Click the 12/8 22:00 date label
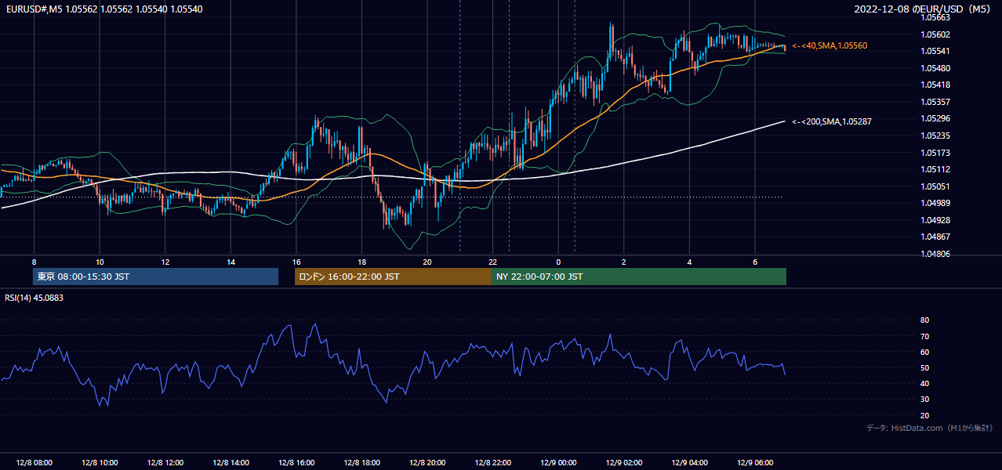The height and width of the screenshot is (470, 1002). (x=493, y=462)
